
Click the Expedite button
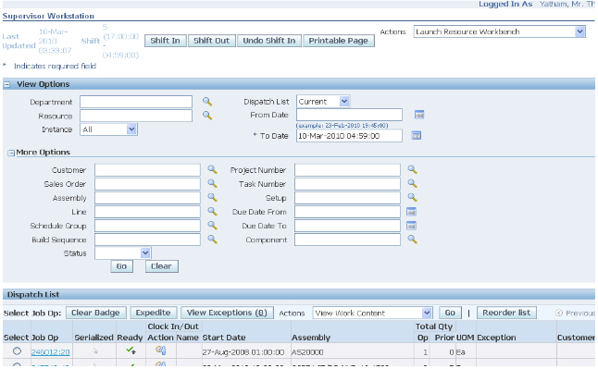click(154, 313)
